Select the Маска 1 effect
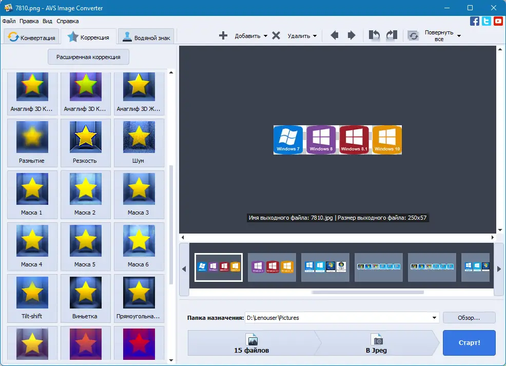Screen dimensions: 506x366 pos(32,195)
